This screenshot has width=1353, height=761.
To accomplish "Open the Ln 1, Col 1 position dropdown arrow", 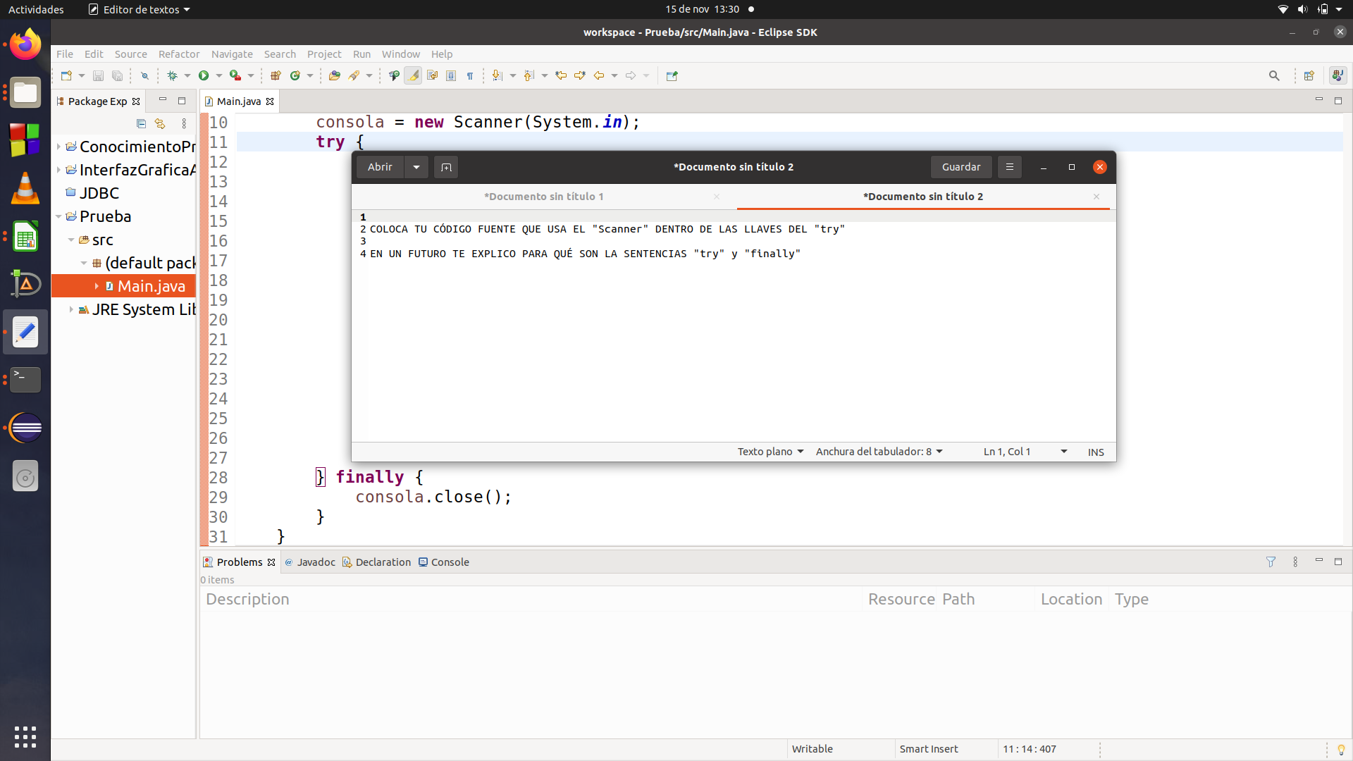I will [x=1064, y=452].
